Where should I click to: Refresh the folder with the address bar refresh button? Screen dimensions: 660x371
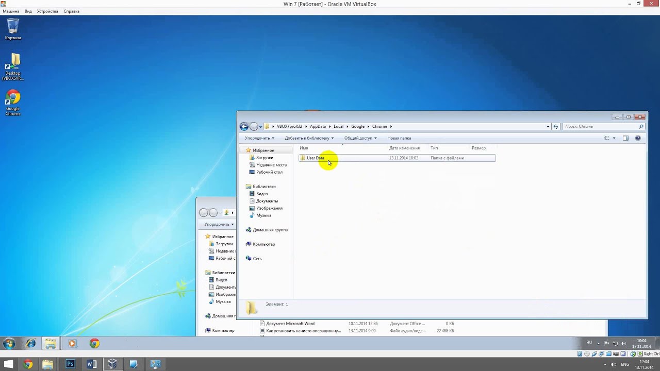[x=555, y=126]
